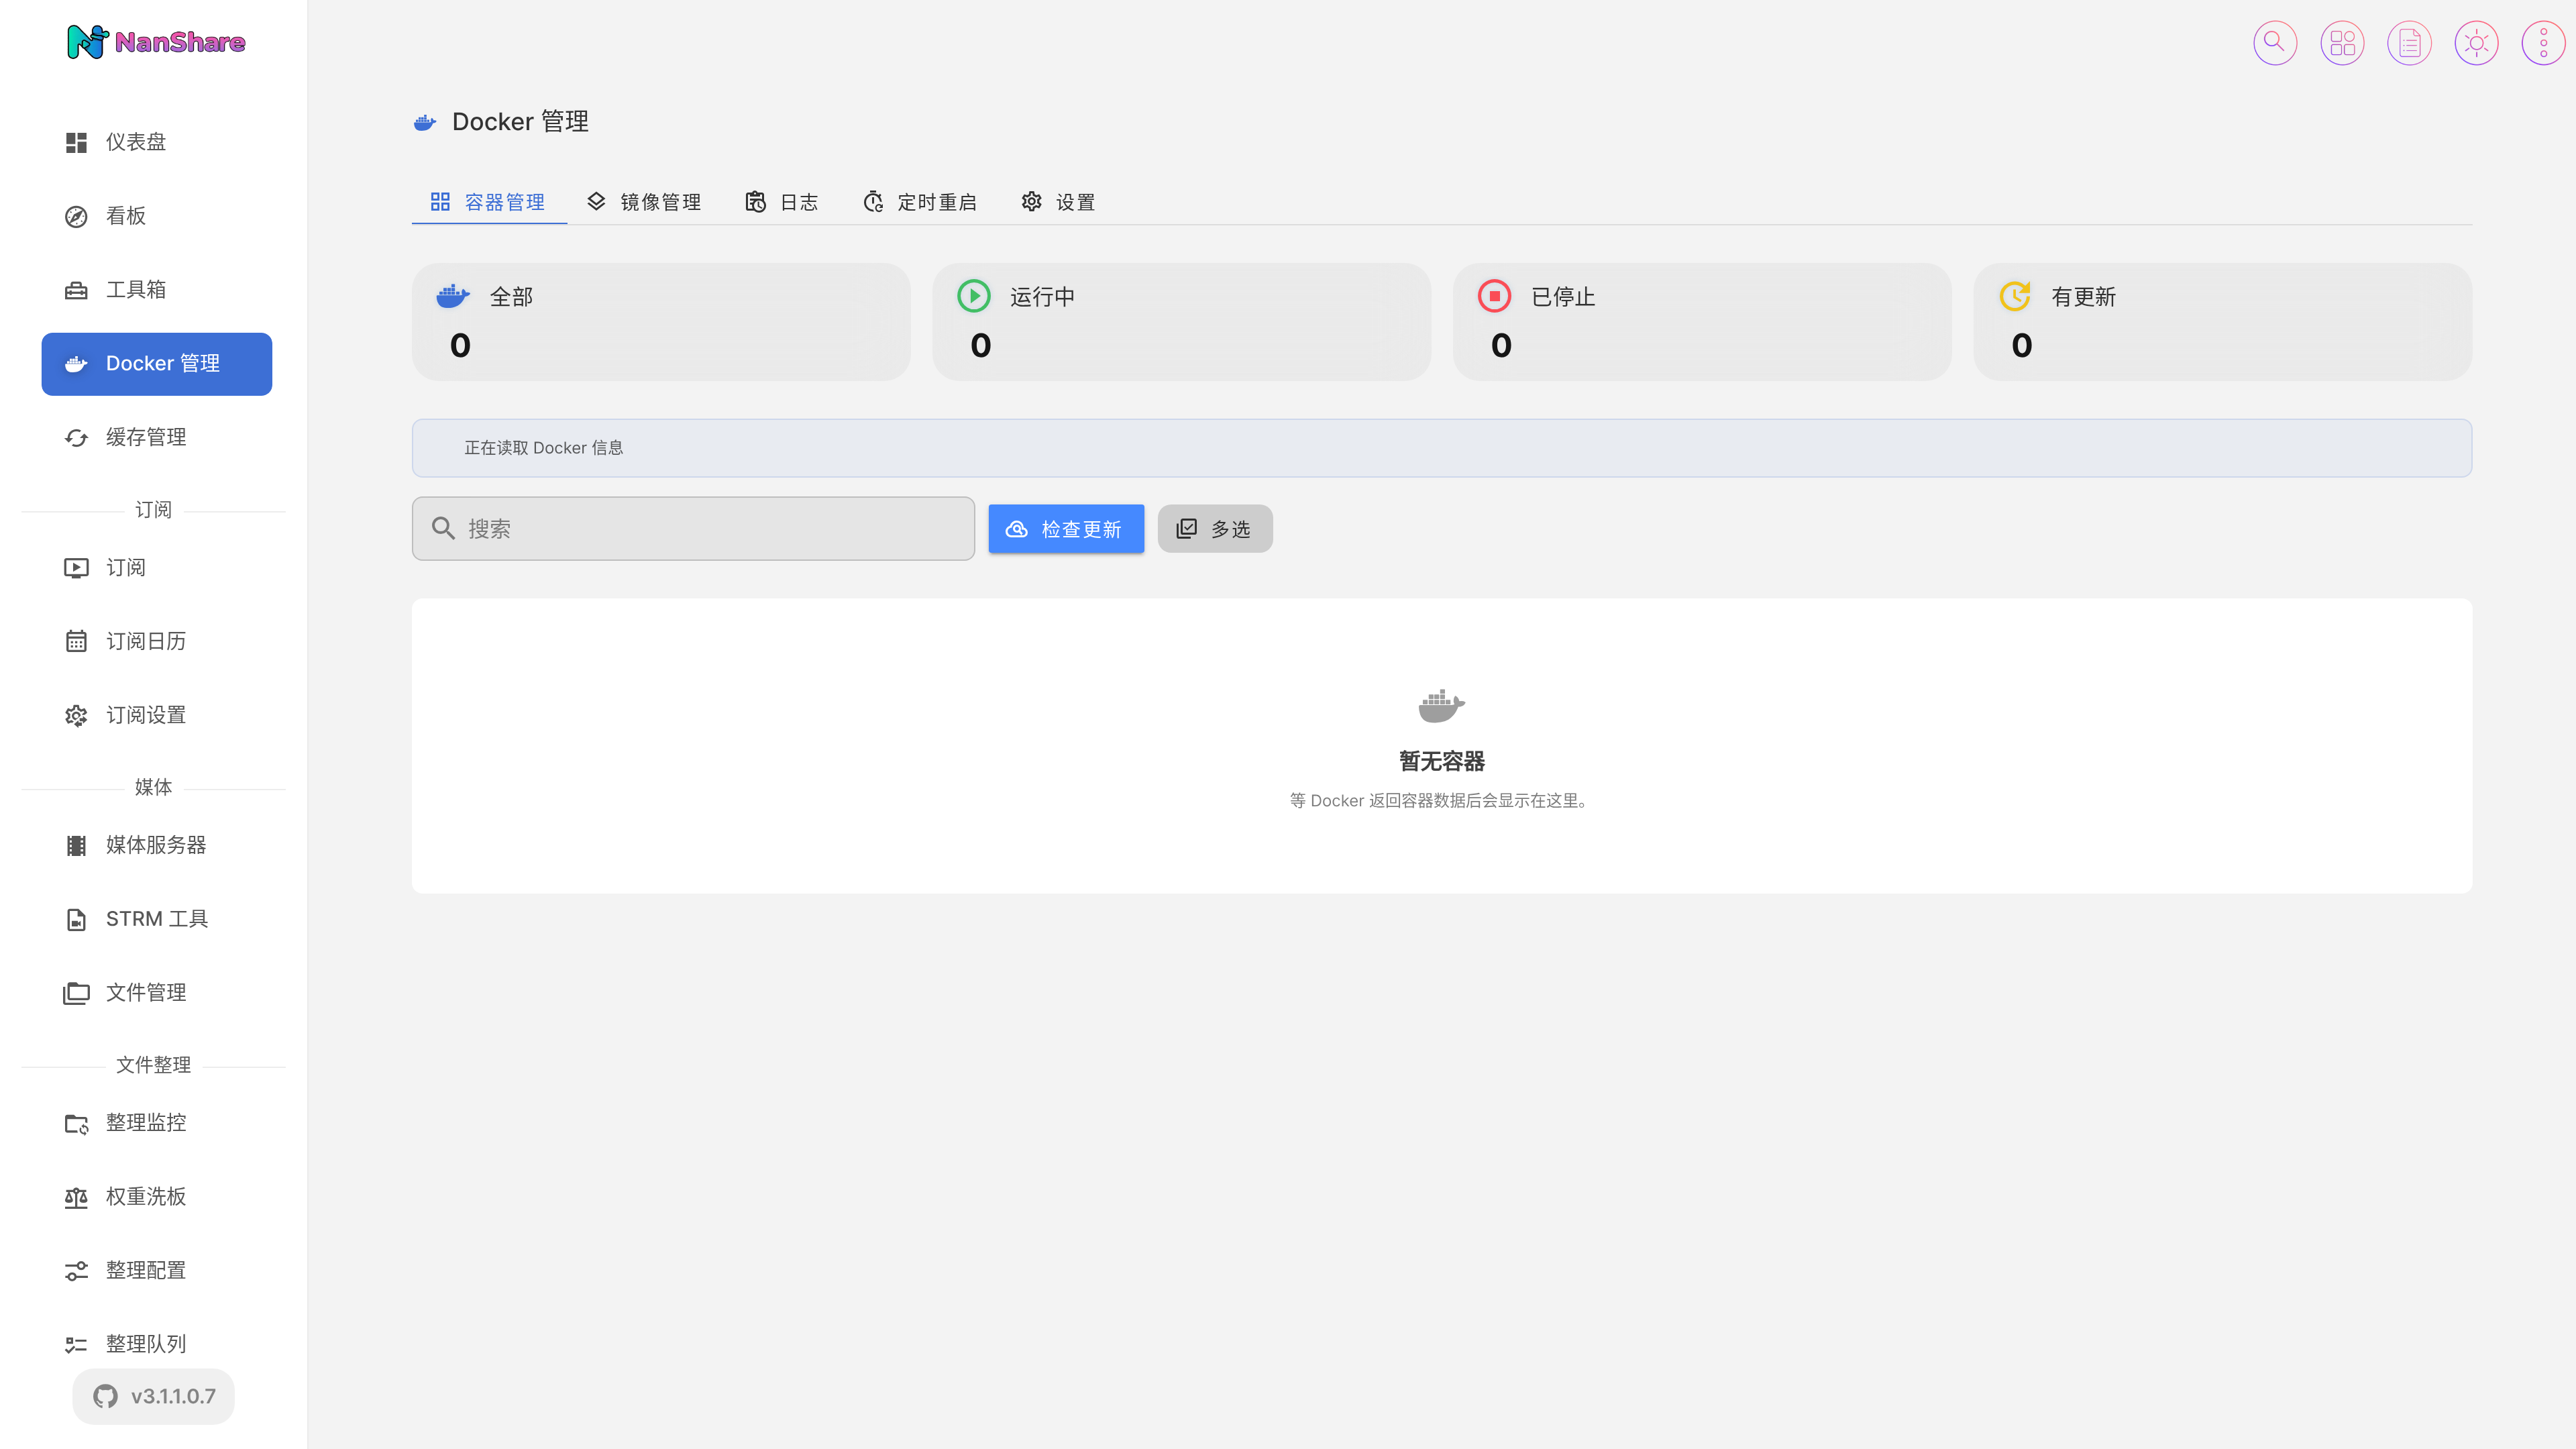Switch to the 镜像管理 tab
This screenshot has height=1449, width=2576.
click(644, 202)
